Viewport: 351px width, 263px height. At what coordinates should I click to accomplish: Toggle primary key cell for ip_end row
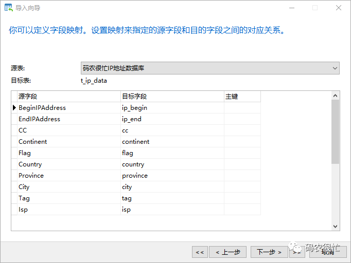tap(242, 119)
